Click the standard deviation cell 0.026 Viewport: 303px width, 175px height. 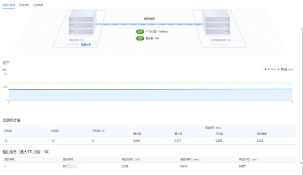point(260,141)
